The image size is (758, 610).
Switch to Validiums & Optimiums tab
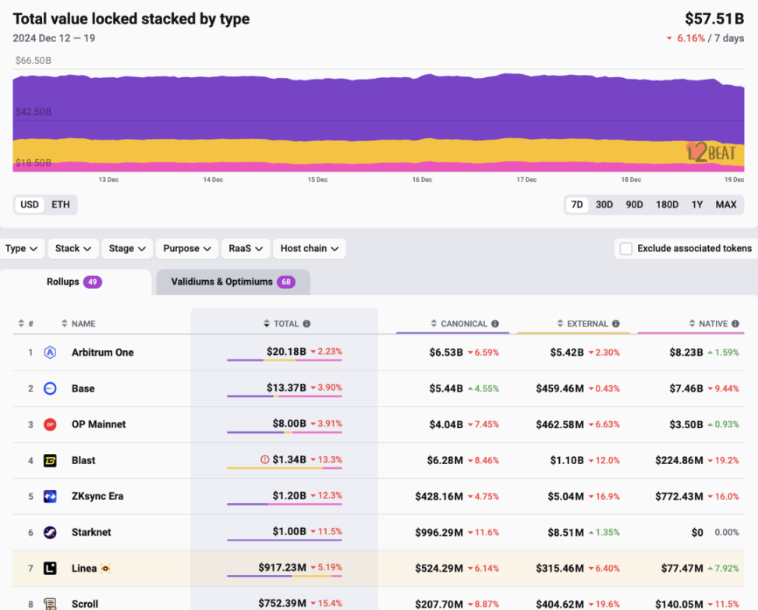point(232,282)
